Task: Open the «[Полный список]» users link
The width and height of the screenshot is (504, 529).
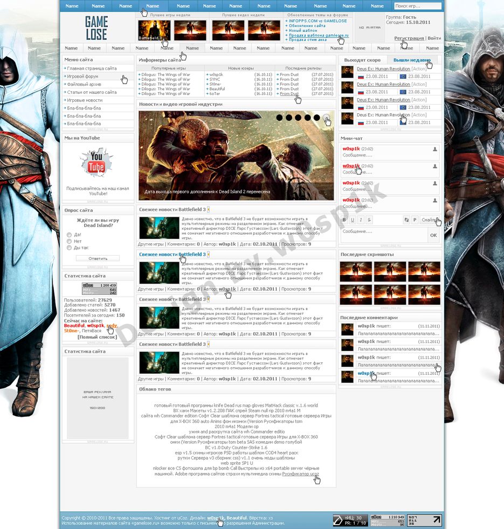Action: [98, 337]
